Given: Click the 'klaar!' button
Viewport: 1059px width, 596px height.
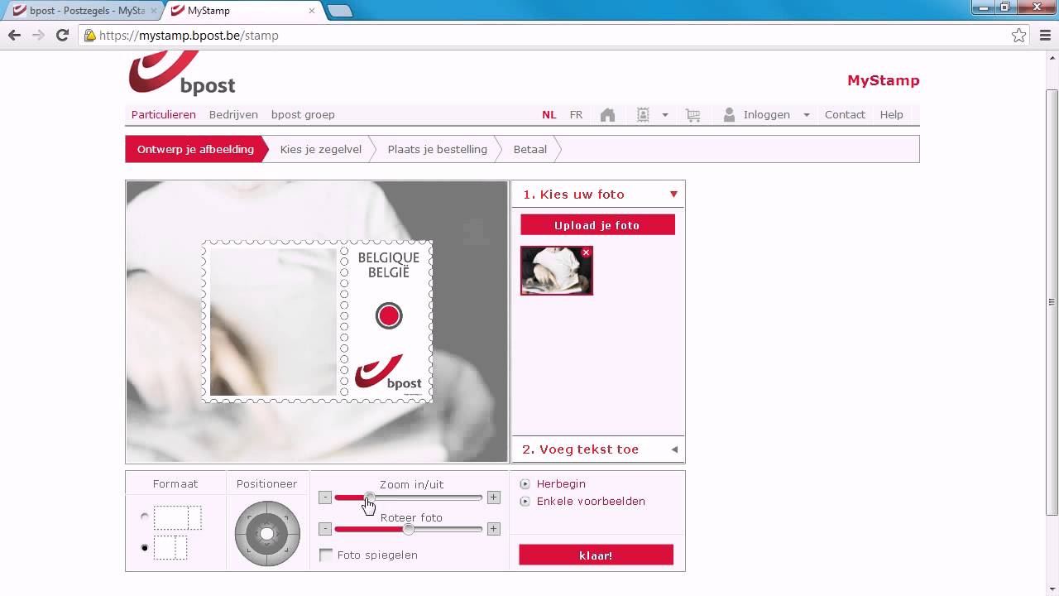Looking at the screenshot, I should click(x=596, y=555).
